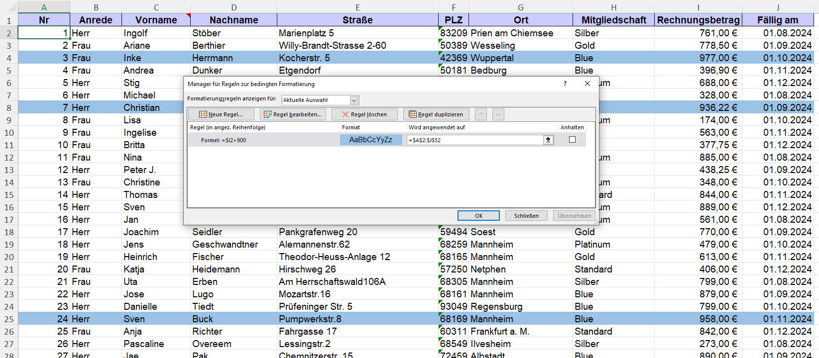Click the cell with Regensburg

(x=521, y=306)
